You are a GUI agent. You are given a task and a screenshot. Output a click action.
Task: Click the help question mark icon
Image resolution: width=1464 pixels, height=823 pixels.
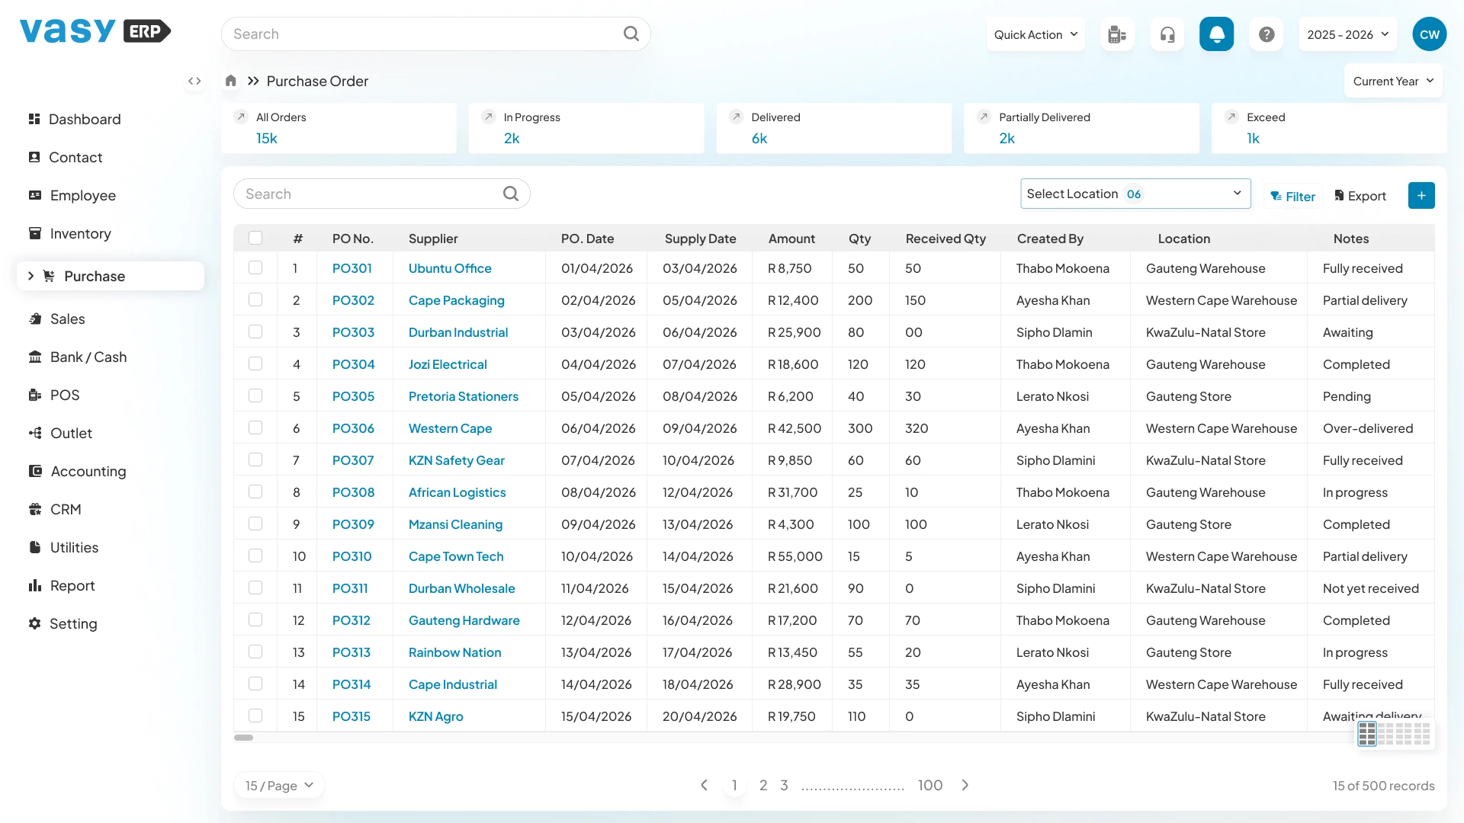click(1266, 34)
